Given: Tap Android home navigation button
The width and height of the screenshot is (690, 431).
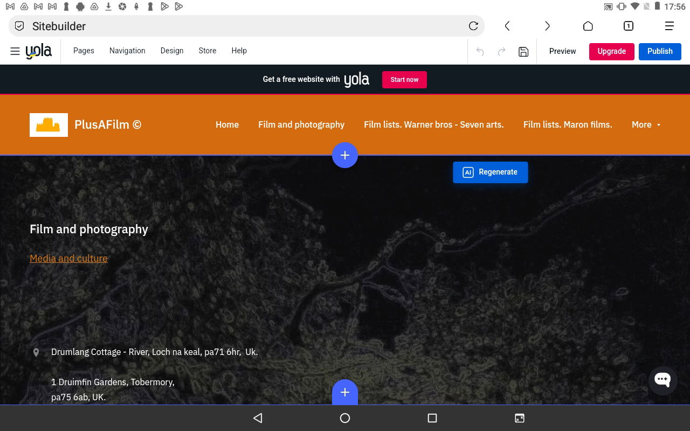Looking at the screenshot, I should click(345, 418).
